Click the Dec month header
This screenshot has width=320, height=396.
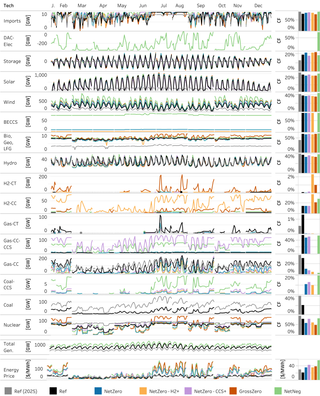pos(259,5)
